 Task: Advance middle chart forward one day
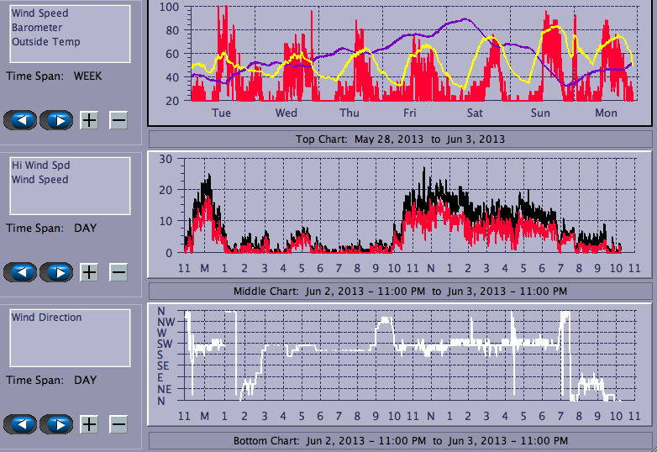[57, 272]
